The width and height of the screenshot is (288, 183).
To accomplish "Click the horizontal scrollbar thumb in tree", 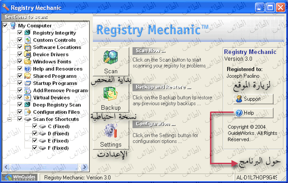I will pos(44,167).
